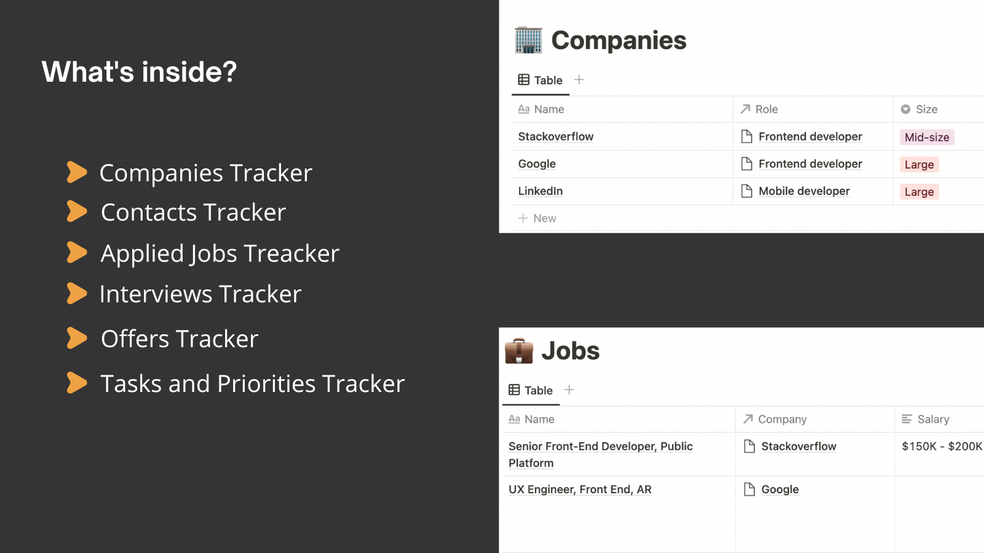
Task: Click the Company column header in Jobs
Action: coord(815,419)
